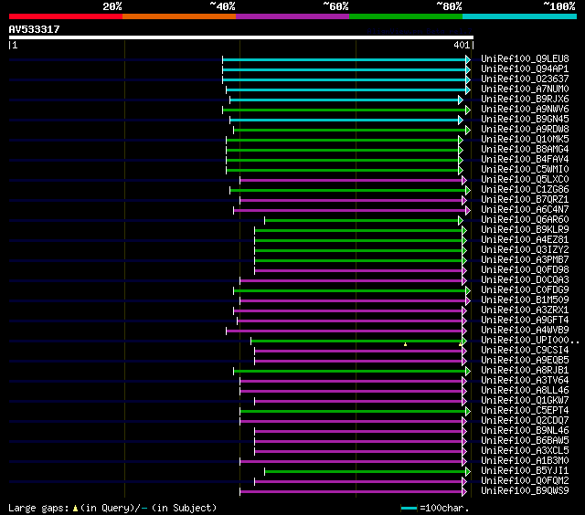The image size is (585, 515).
Task: Click the UniRef100_B5YJI1 label
Action: coord(525,471)
